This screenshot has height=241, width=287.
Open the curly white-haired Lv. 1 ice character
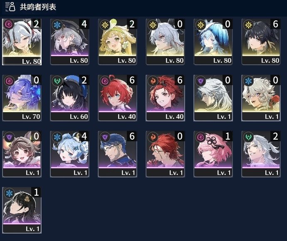pyautogui.click(x=261, y=98)
